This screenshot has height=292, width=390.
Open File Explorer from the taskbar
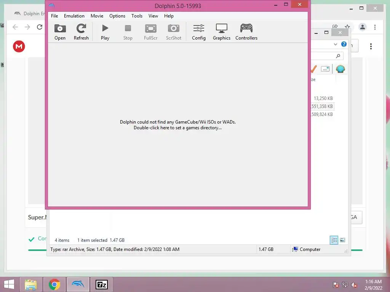click(x=30, y=284)
